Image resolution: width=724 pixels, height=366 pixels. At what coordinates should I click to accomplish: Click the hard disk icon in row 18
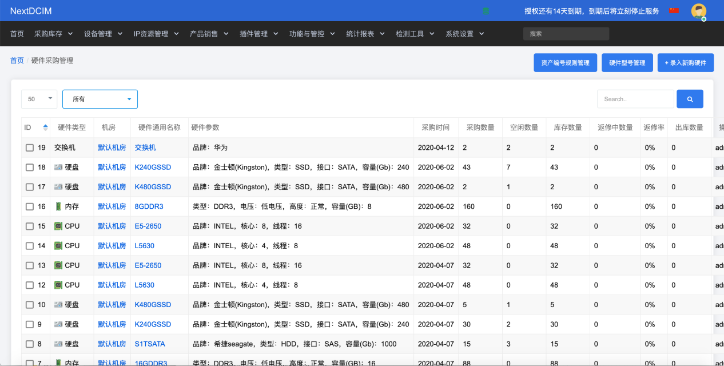click(58, 168)
